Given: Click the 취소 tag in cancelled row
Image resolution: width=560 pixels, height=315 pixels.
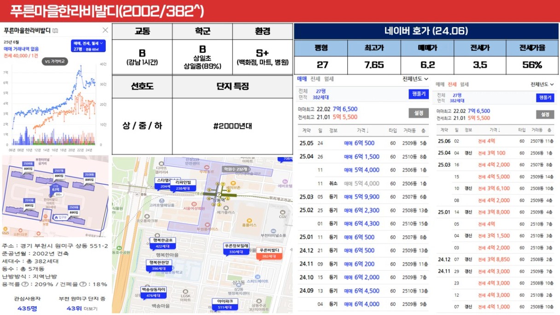Looking at the screenshot, I should click(x=333, y=183).
